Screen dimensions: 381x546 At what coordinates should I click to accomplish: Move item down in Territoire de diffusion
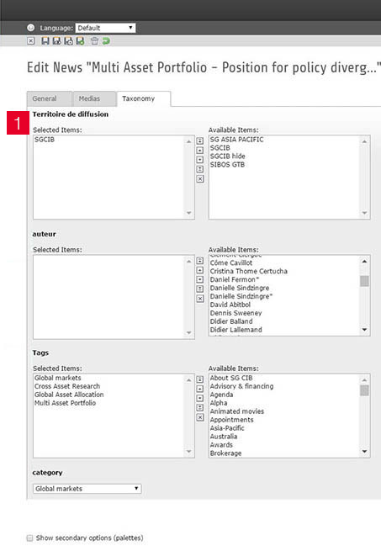(200, 160)
